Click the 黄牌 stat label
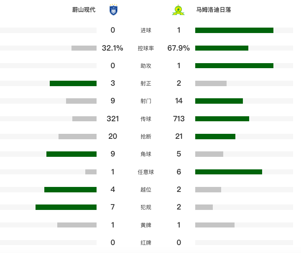 pyautogui.click(x=146, y=225)
